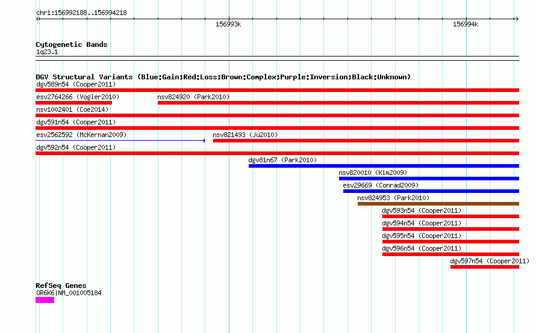
Task: Select the red bar under nsv1002401
Action: click(x=277, y=115)
